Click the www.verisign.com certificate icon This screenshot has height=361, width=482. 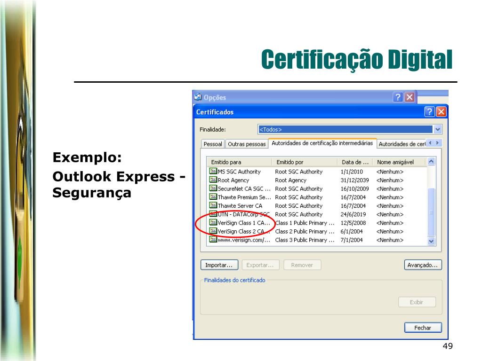213,240
